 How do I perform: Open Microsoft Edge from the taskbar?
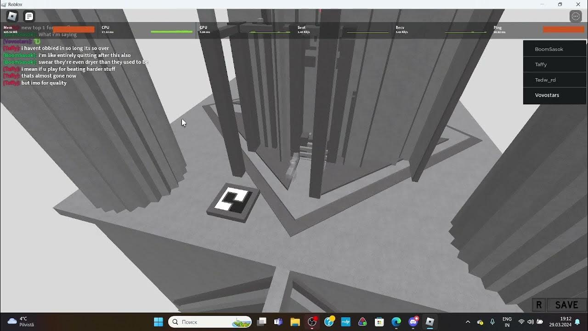(x=396, y=322)
